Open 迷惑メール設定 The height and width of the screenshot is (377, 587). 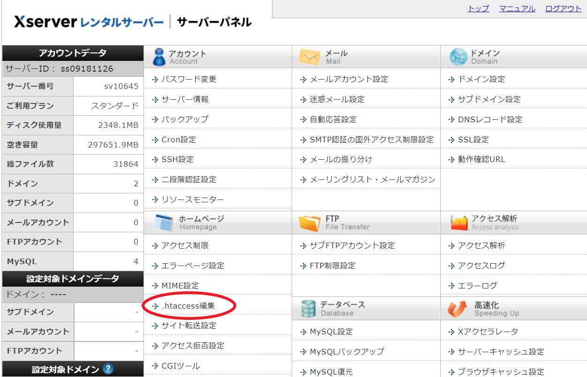click(337, 99)
